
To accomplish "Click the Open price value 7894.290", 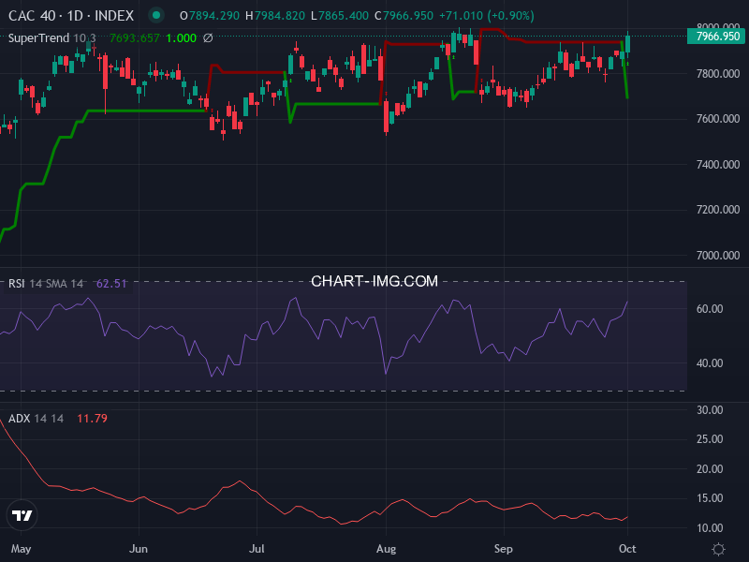I will [213, 16].
